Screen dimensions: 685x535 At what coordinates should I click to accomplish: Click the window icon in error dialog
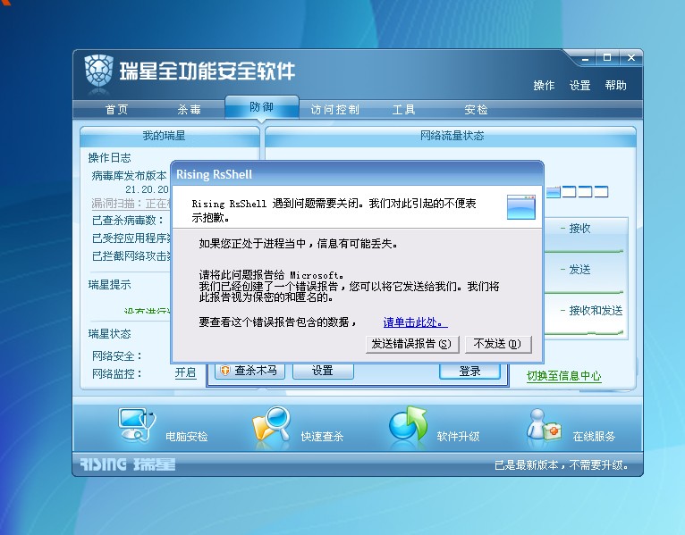coord(520,207)
